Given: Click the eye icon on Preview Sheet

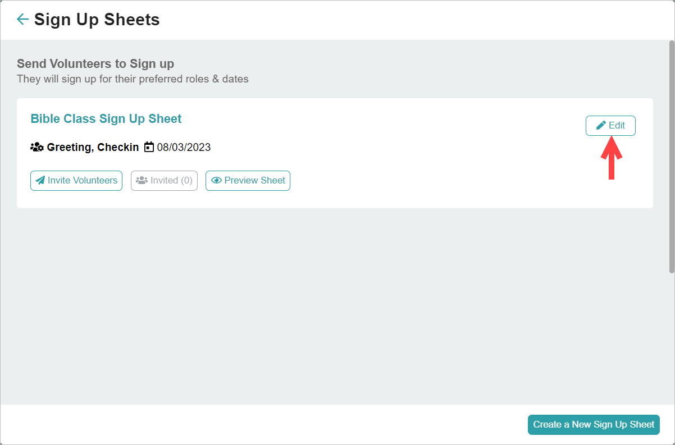Looking at the screenshot, I should (216, 181).
